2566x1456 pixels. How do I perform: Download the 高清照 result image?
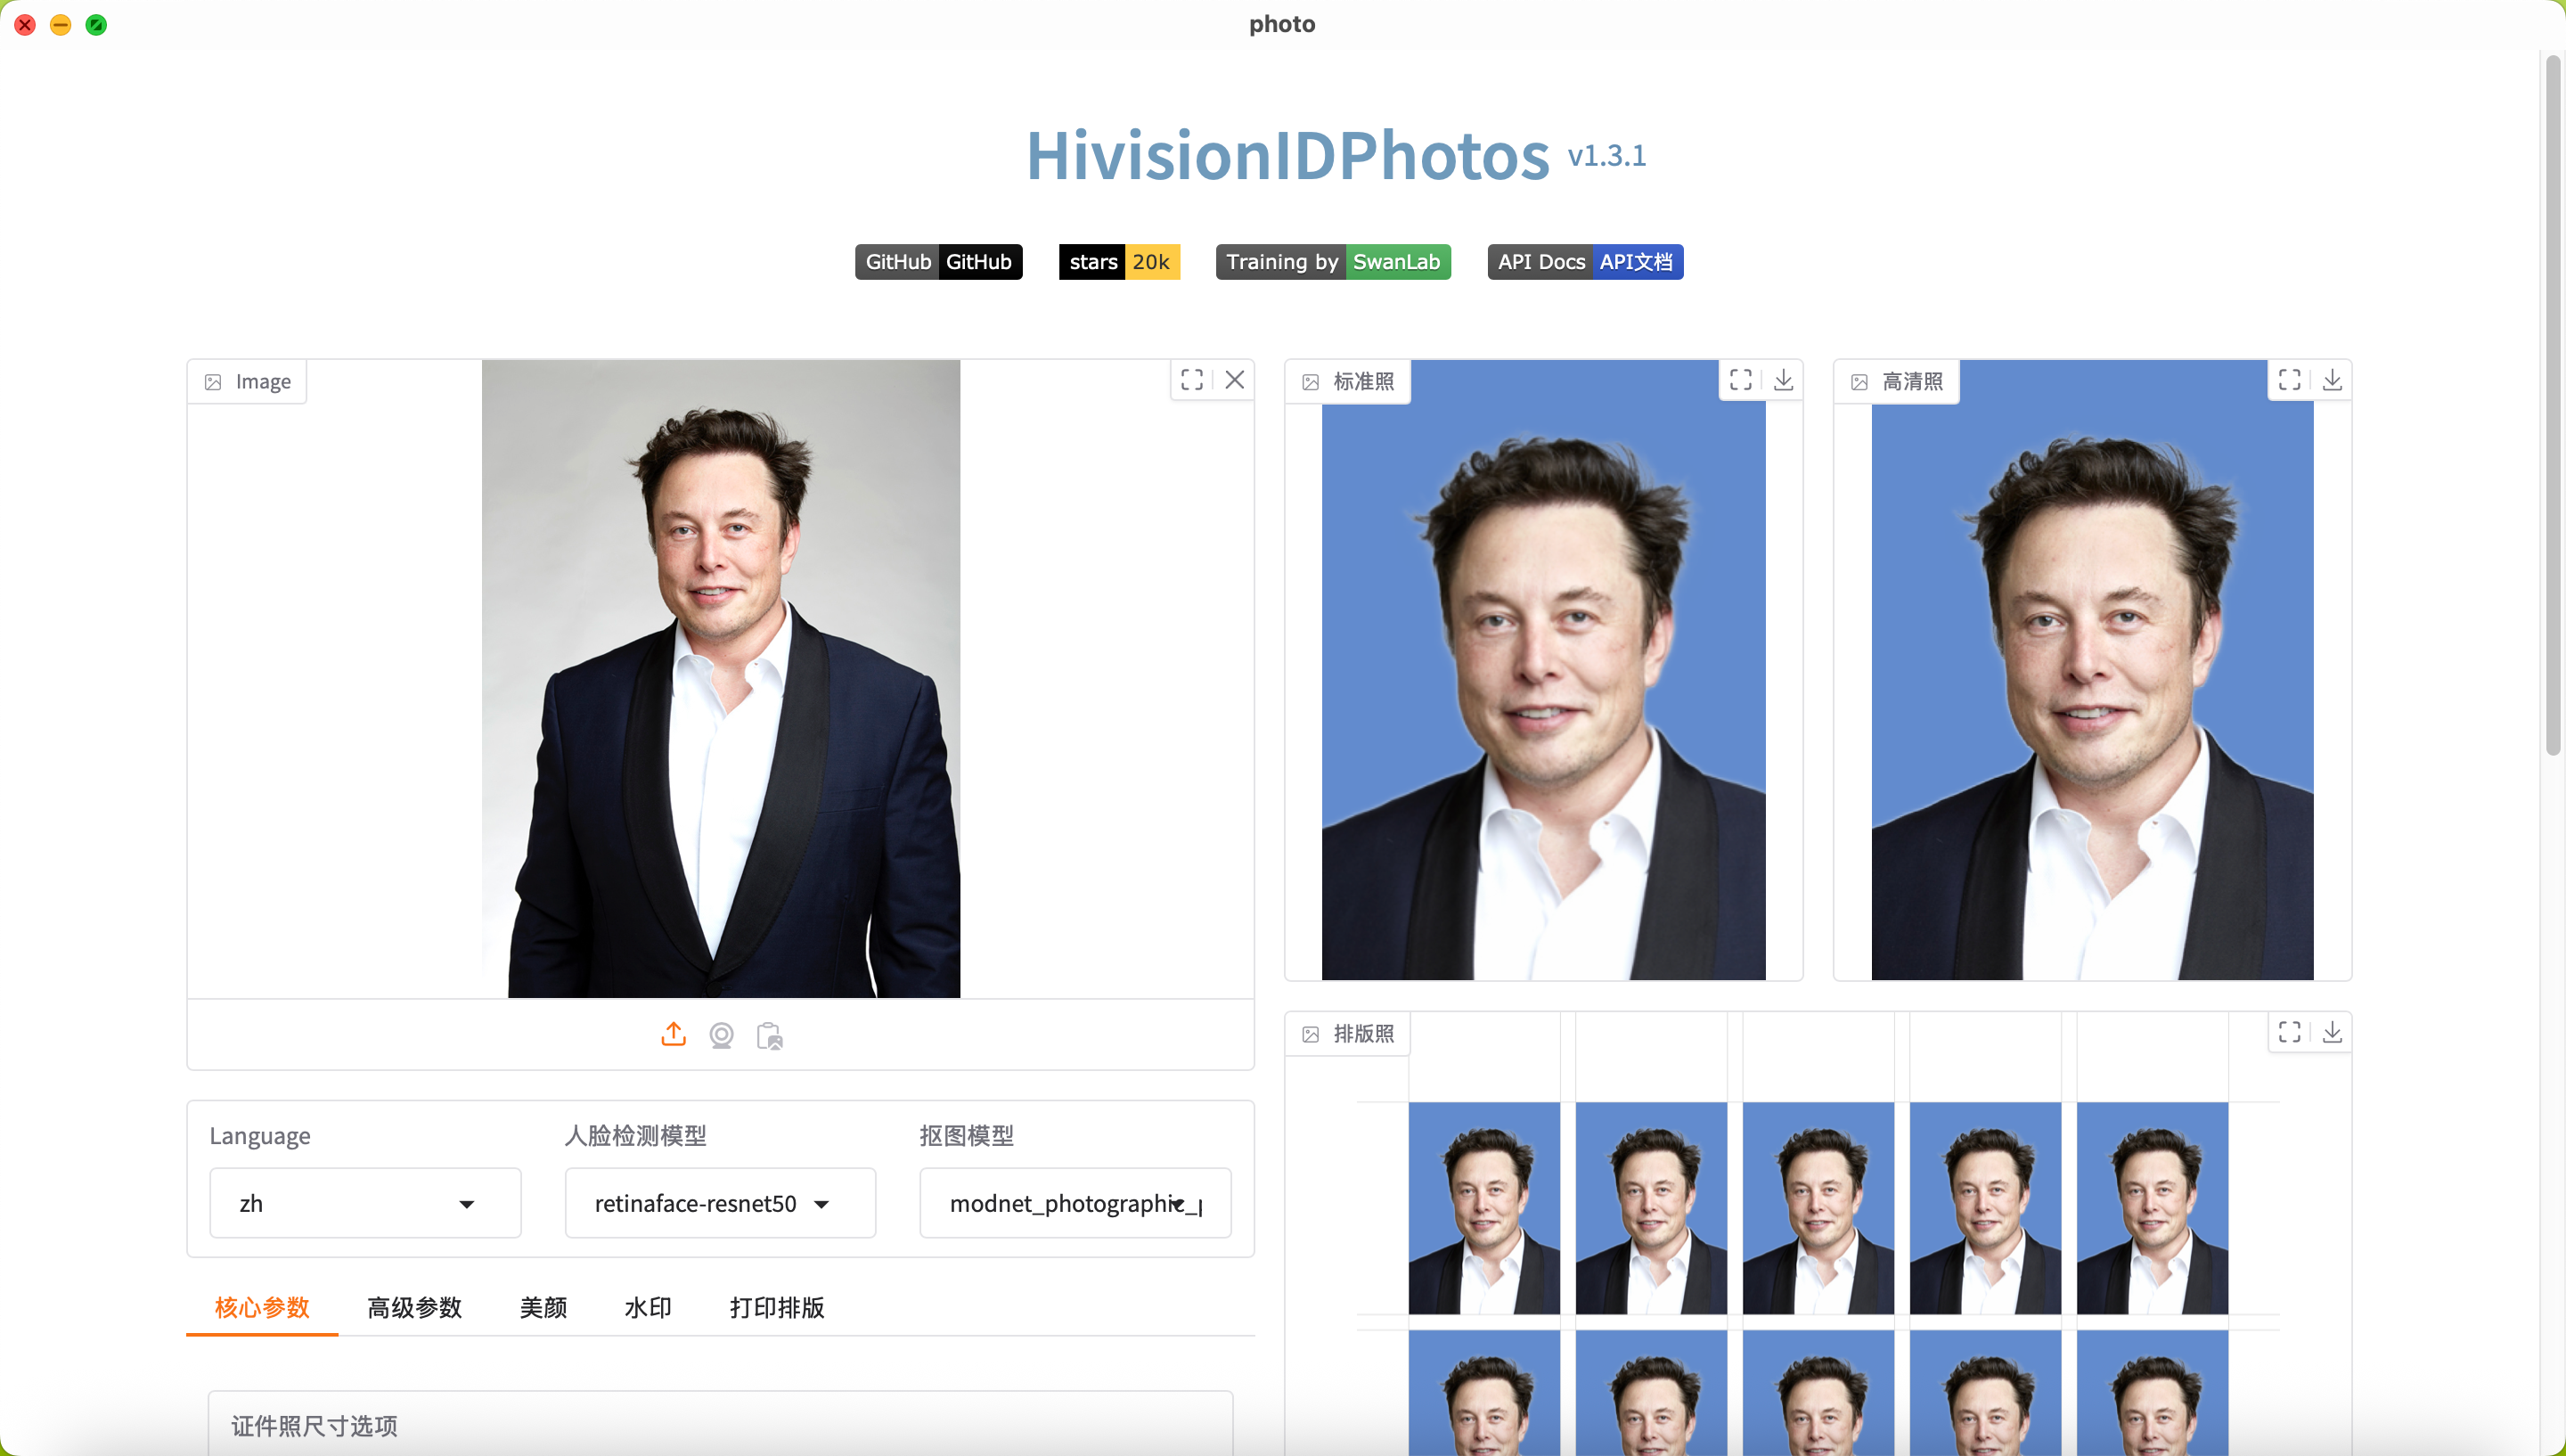(x=2332, y=380)
